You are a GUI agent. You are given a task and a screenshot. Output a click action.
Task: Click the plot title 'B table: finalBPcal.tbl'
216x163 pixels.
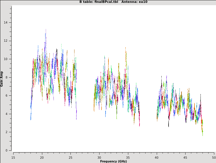point(99,2)
